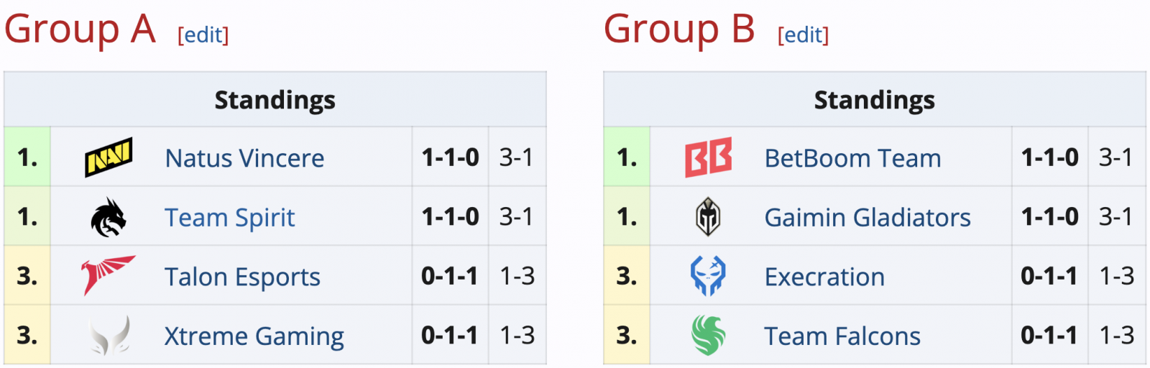Edit the Group B section
Screen dimensions: 1150x368
click(804, 34)
